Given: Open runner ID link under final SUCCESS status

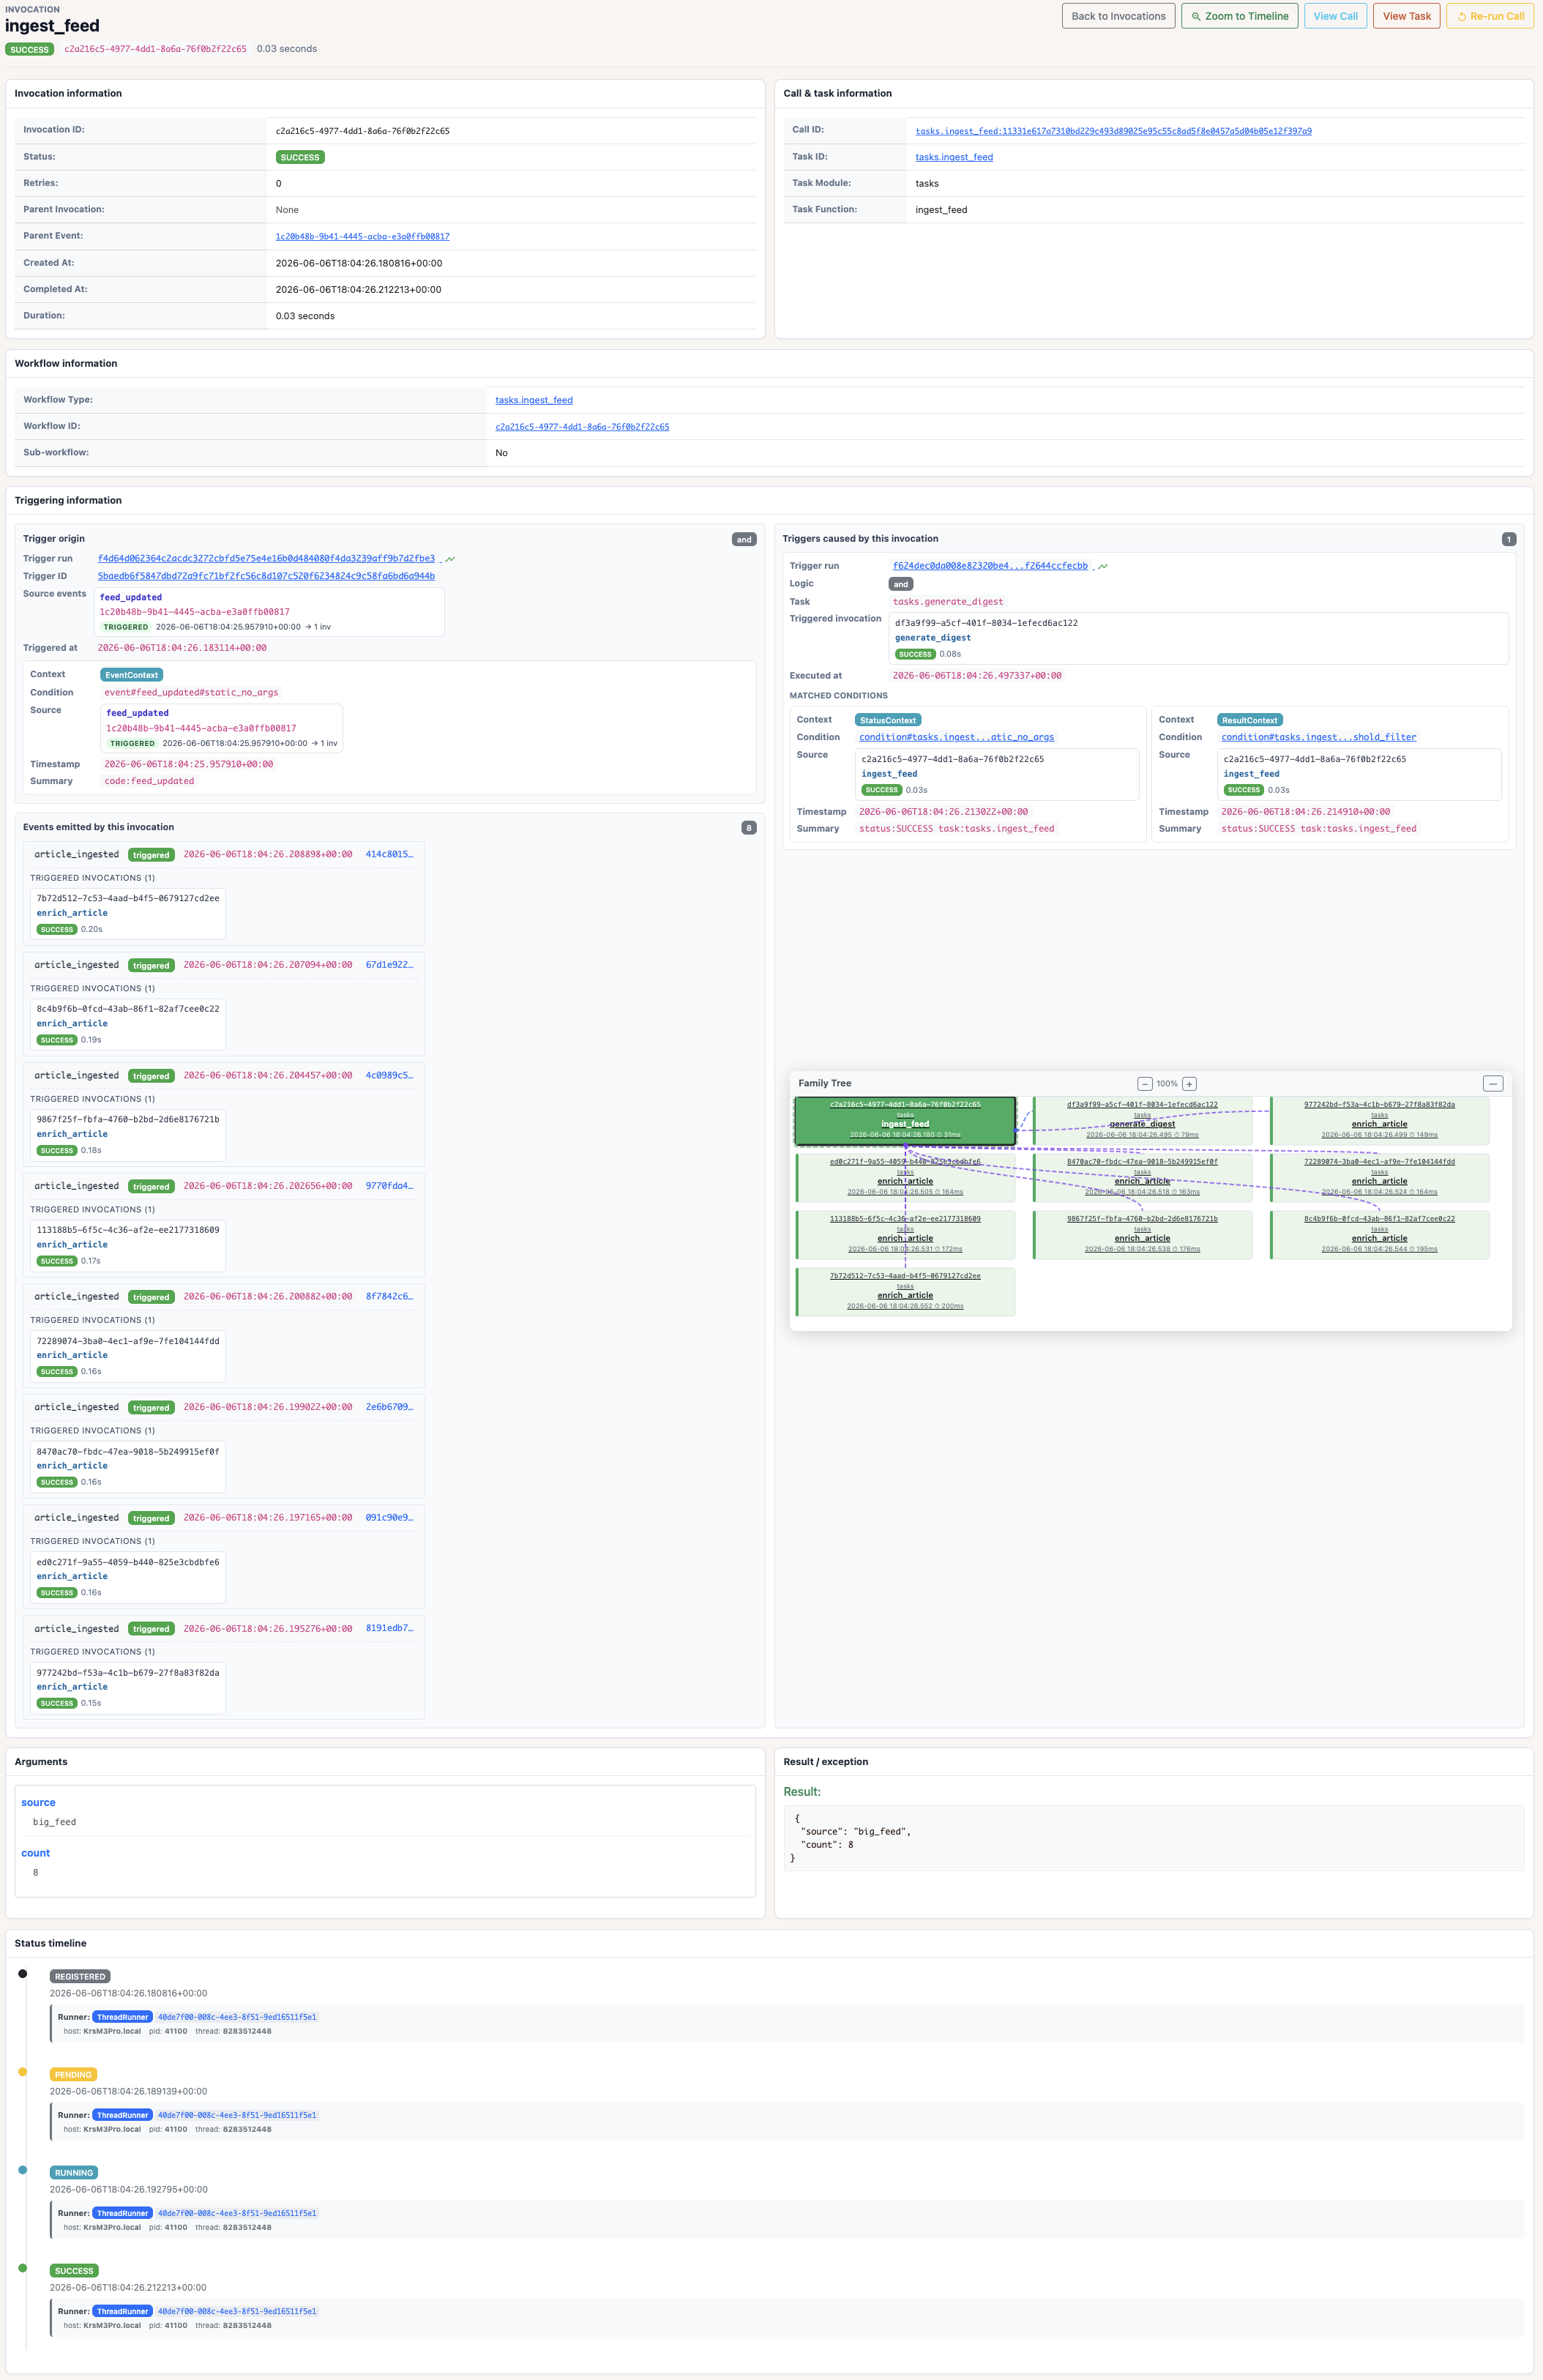Looking at the screenshot, I should [x=237, y=2311].
